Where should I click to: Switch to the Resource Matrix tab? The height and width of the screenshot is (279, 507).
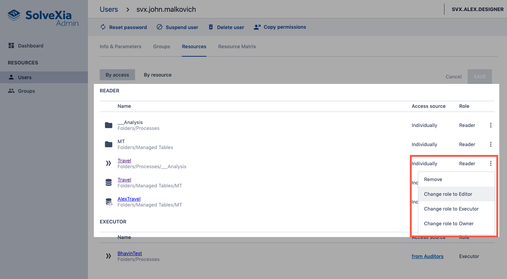coord(237,46)
